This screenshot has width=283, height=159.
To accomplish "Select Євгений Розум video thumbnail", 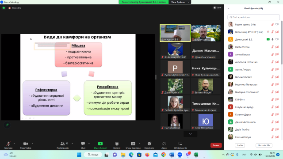I will click(x=206, y=86).
